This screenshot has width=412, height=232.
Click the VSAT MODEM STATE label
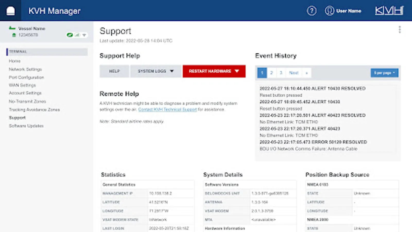(120, 220)
